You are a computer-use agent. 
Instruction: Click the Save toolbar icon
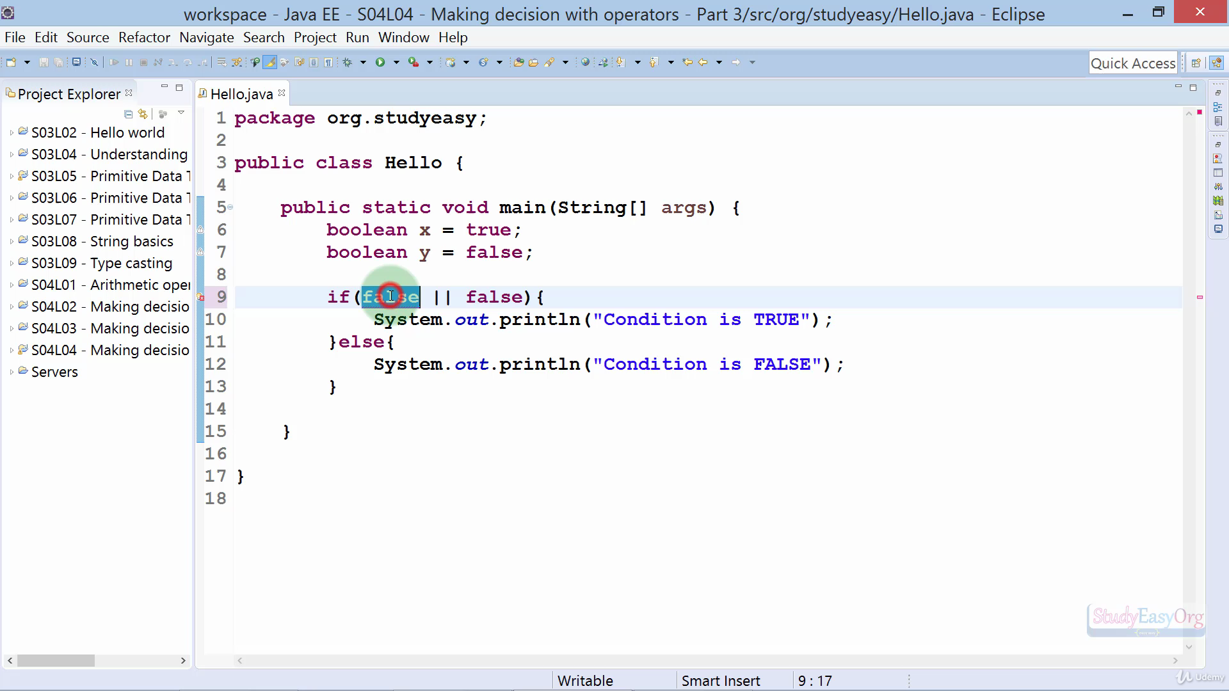(44, 62)
